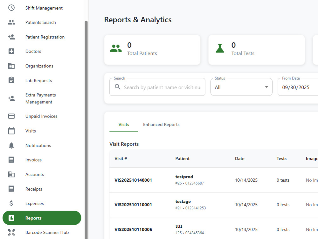Click the Visit # column header
The image size is (318, 239).
pos(121,158)
